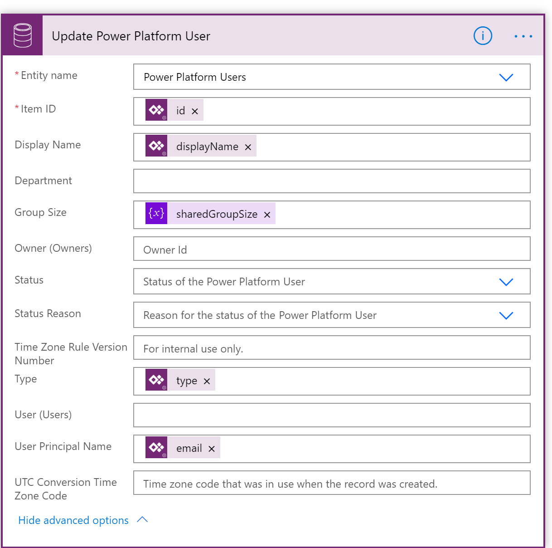Remove the displayName token from Display Name
The width and height of the screenshot is (552, 548).
[x=248, y=147]
